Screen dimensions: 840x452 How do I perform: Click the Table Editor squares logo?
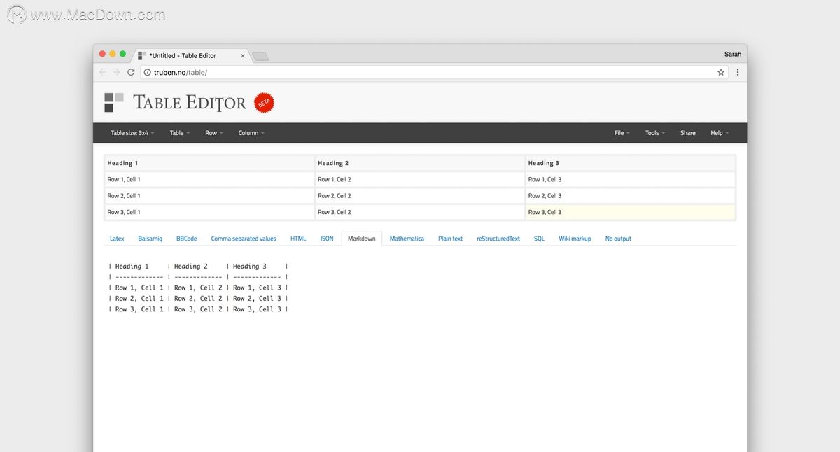pos(114,102)
